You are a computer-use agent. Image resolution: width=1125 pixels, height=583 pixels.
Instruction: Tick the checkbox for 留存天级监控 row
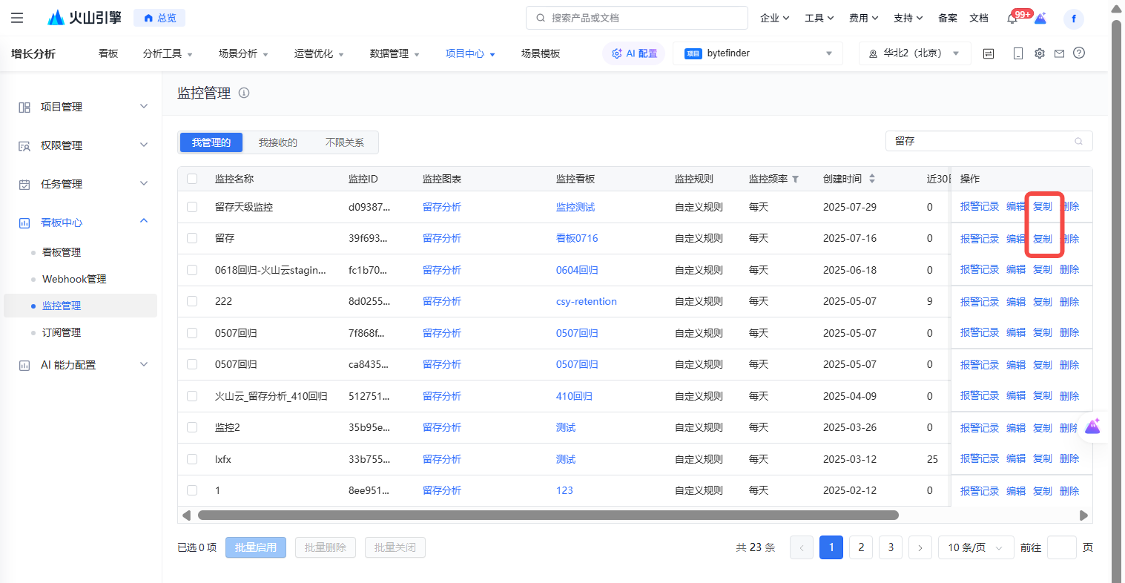192,207
